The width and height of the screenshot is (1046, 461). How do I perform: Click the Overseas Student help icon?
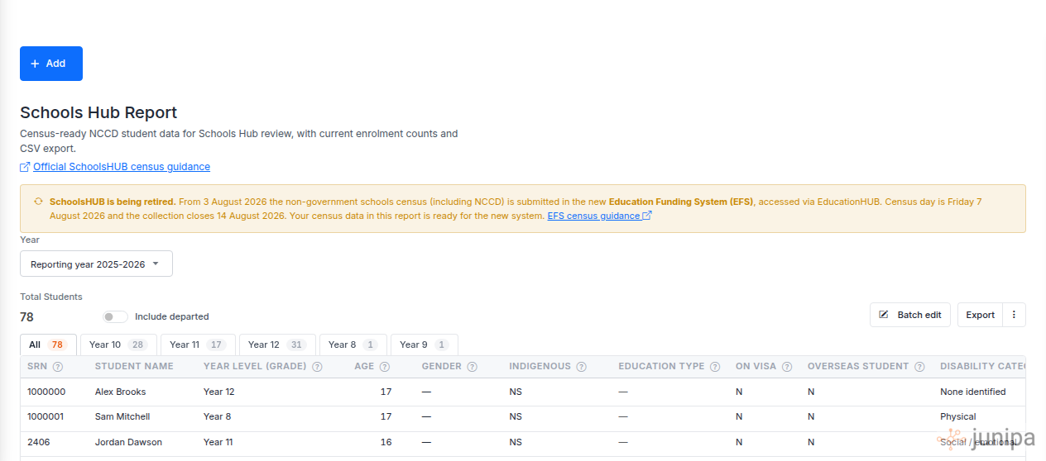(920, 367)
